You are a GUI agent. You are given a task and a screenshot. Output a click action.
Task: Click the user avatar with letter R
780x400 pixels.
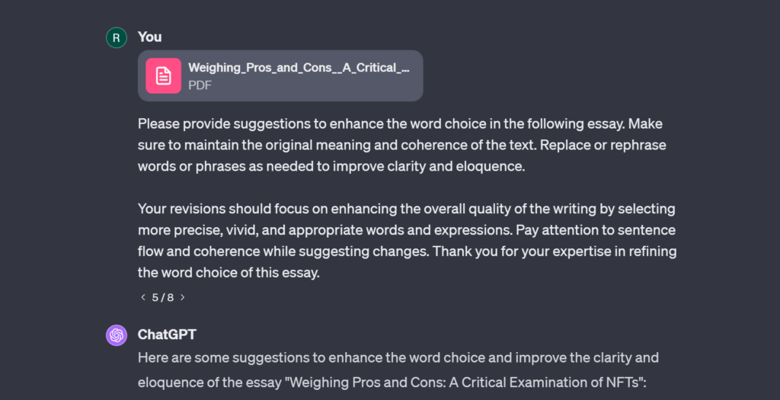pos(117,37)
